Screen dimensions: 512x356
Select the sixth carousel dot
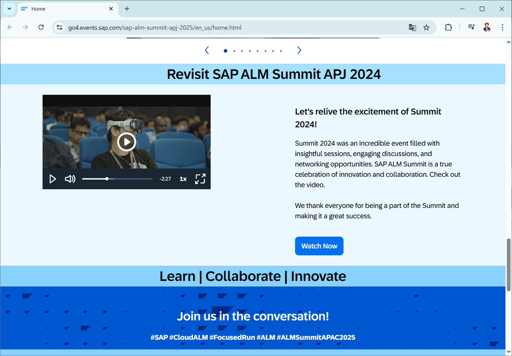click(265, 51)
